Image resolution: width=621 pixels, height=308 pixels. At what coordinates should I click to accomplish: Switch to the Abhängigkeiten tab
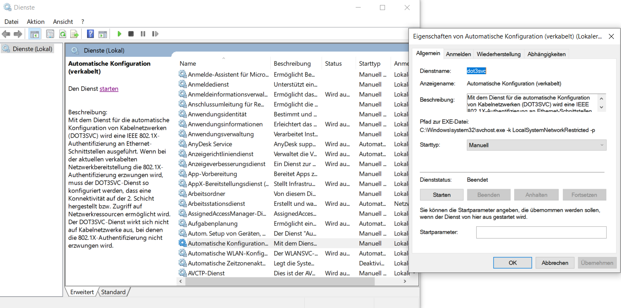[546, 54]
